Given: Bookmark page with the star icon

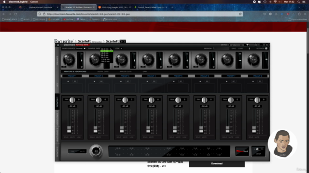Looking at the screenshot, I should coord(240,14).
